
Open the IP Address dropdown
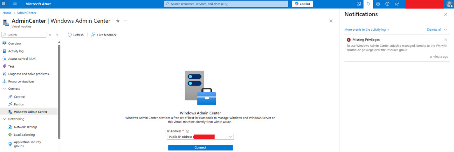tap(200, 137)
